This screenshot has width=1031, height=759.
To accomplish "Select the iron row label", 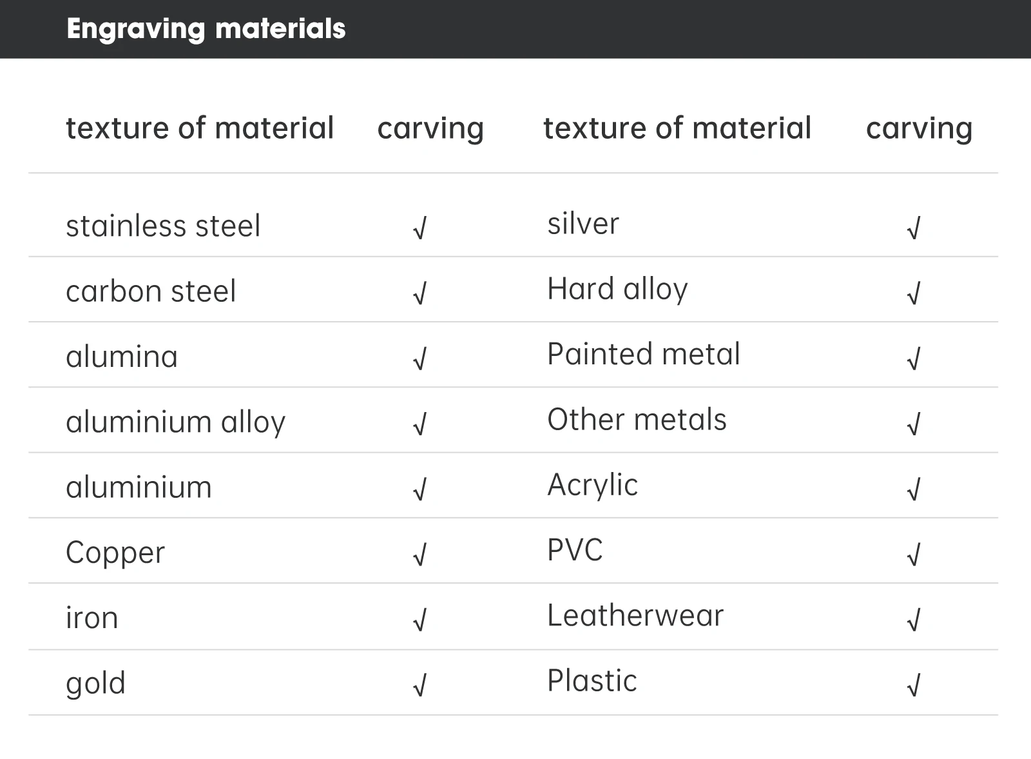I will 92,618.
